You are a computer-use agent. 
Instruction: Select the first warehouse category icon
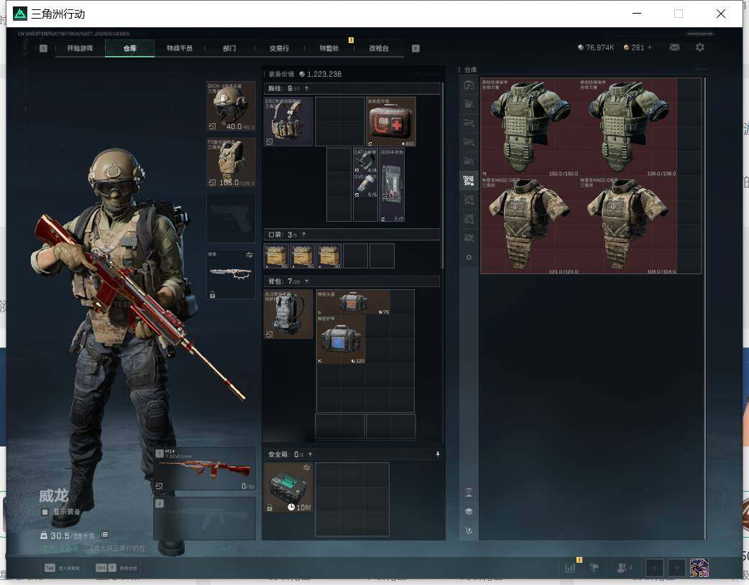point(469,85)
